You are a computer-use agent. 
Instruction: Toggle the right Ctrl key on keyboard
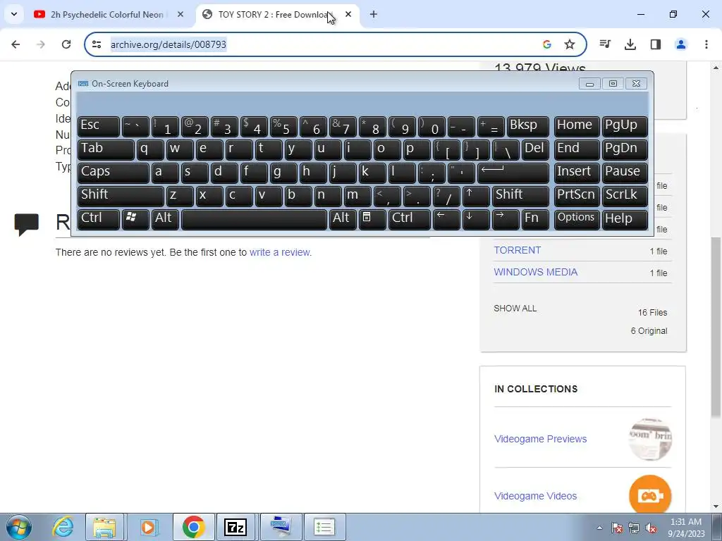(410, 218)
